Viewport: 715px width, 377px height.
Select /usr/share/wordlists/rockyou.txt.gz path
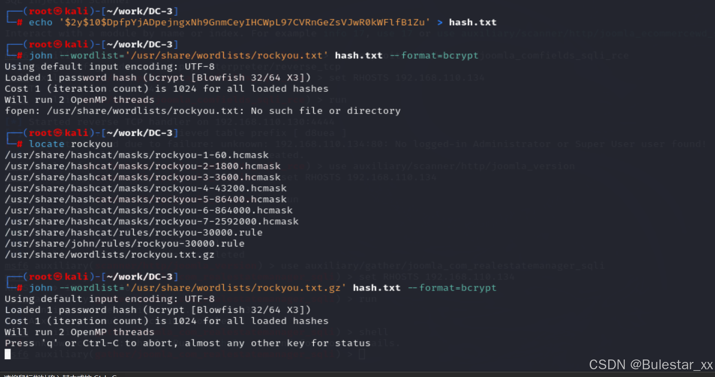110,255
